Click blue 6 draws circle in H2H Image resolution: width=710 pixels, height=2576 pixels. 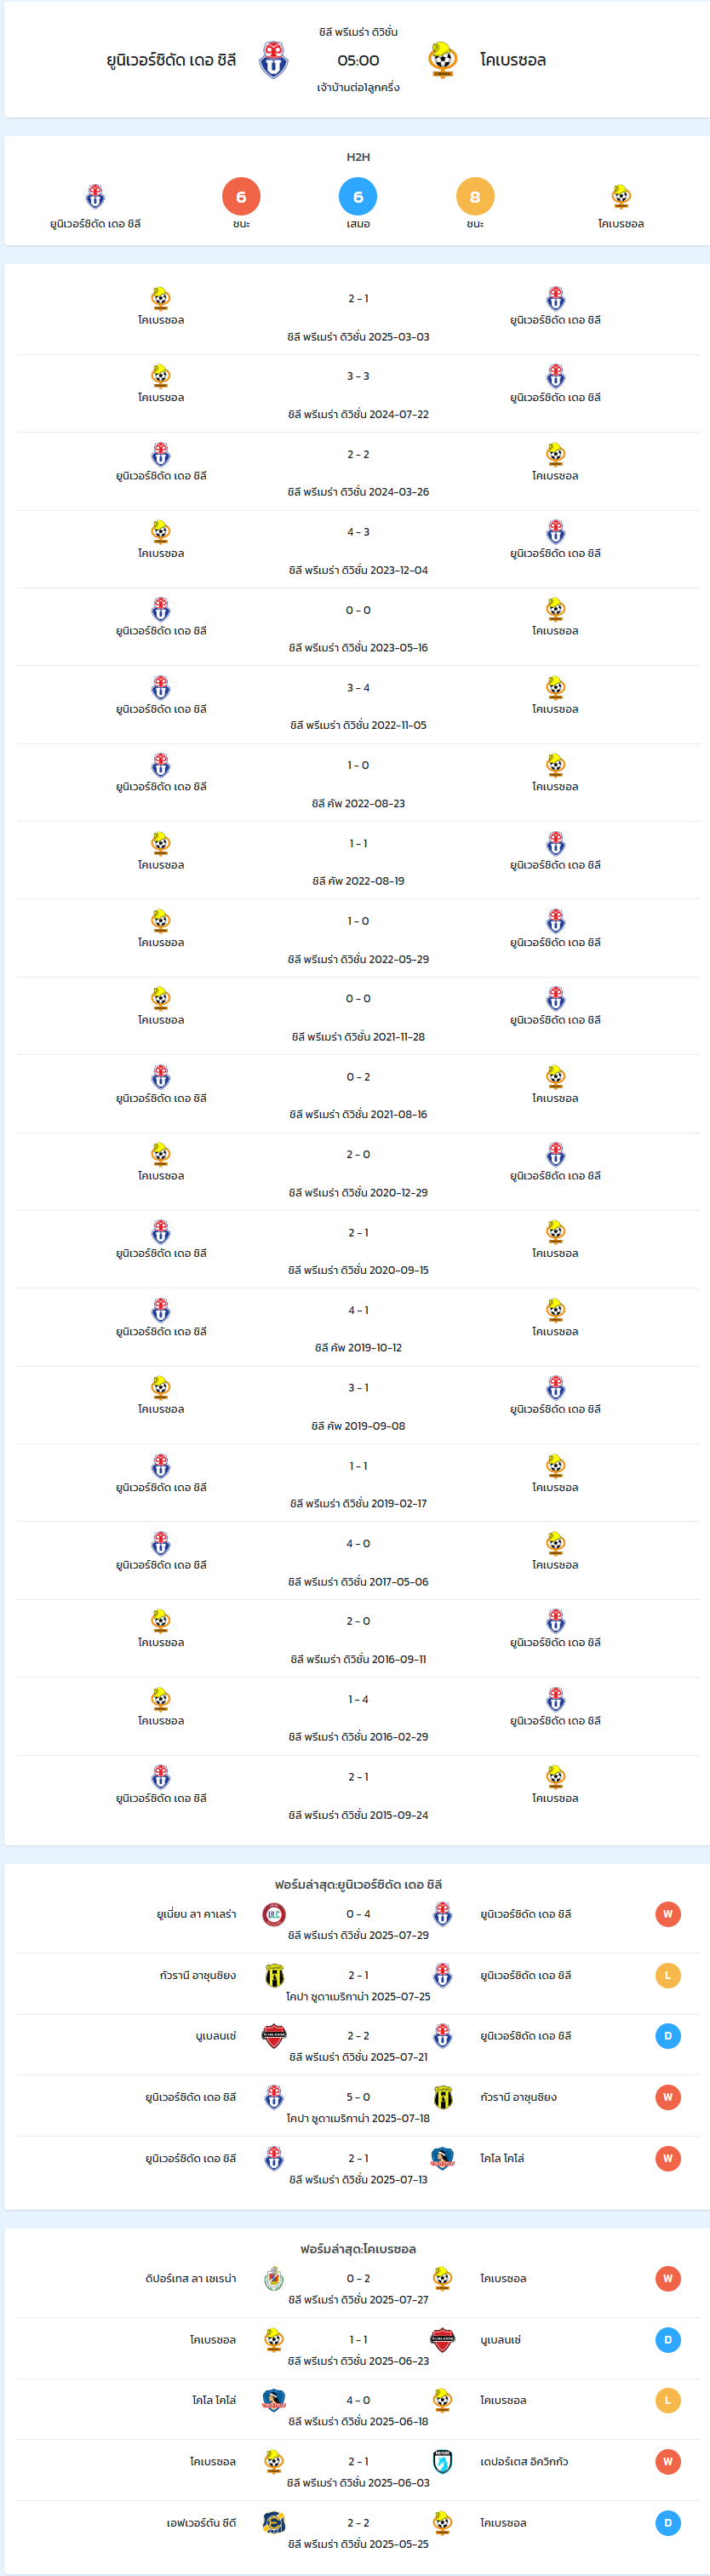point(358,196)
